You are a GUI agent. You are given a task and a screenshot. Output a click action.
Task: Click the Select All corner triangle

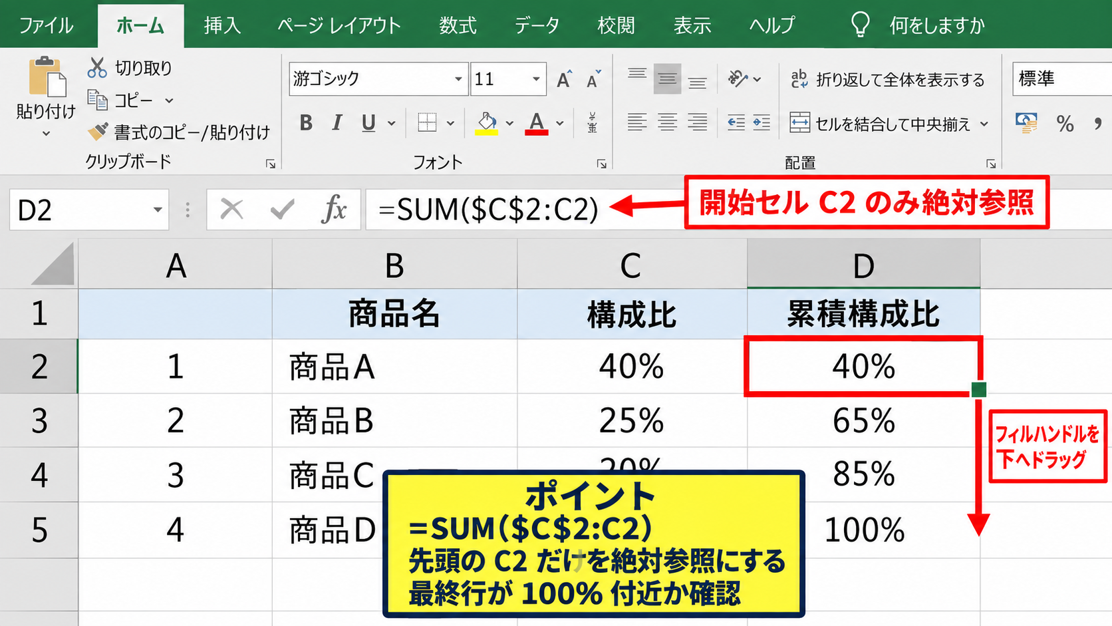[x=53, y=264]
